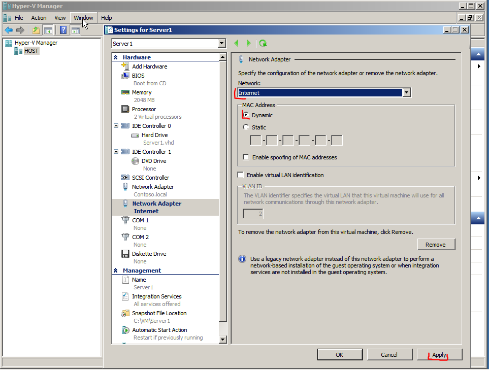Open the Integration Services item
The width and height of the screenshot is (489, 370).
coord(156,296)
